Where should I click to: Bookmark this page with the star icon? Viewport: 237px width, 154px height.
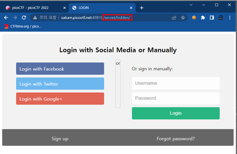(x=183, y=18)
